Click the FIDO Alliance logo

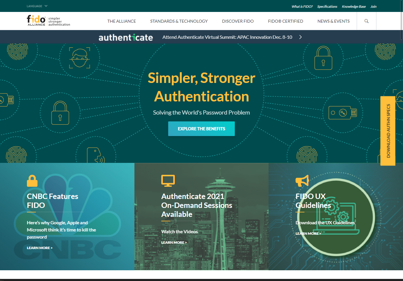(x=48, y=21)
